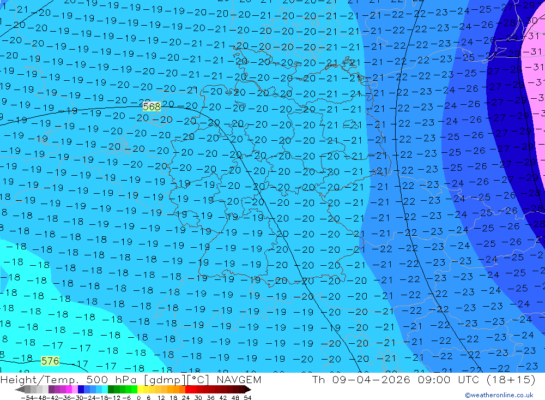Click the left gray arrow of color scale
This screenshot has width=545, height=400.
[x=20, y=389]
